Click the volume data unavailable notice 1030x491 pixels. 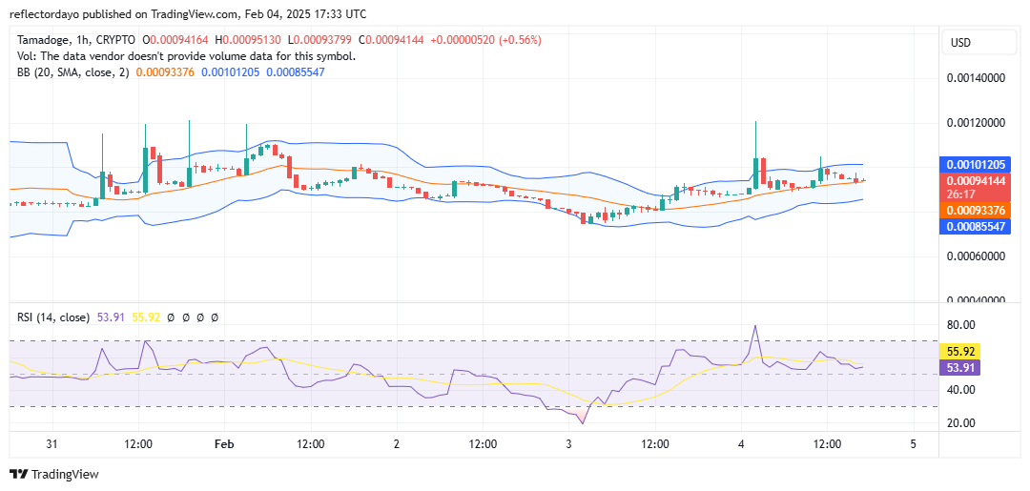(x=187, y=56)
